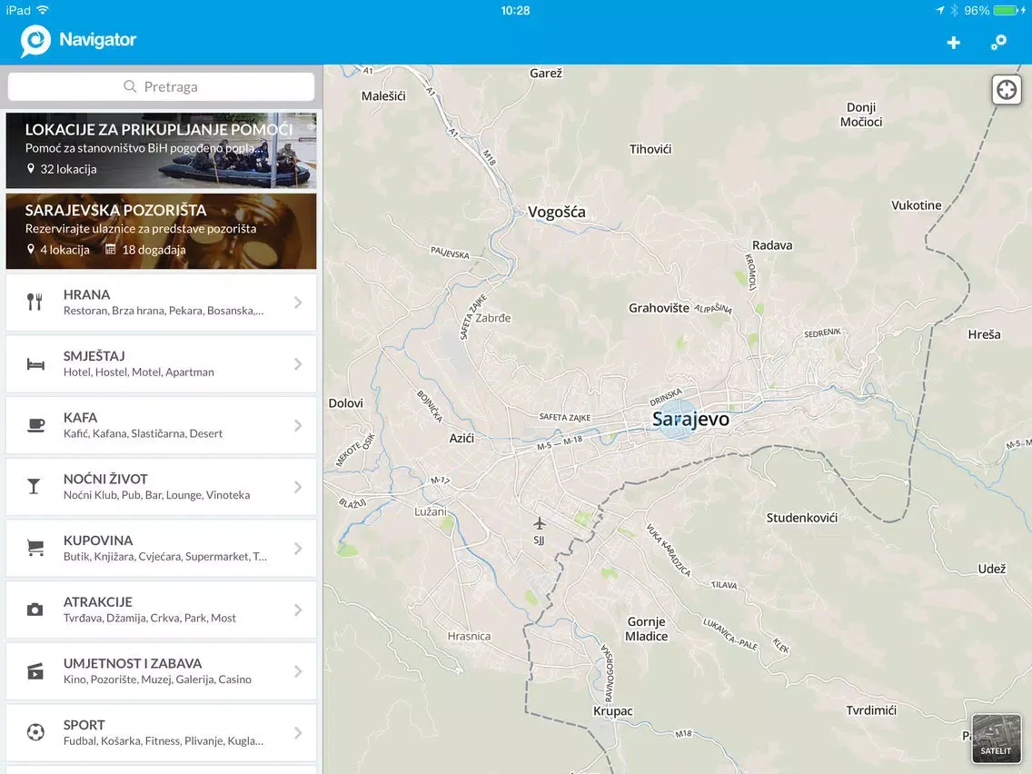Select the Kupovina shopping cart icon
This screenshot has width=1032, height=774.
[35, 548]
